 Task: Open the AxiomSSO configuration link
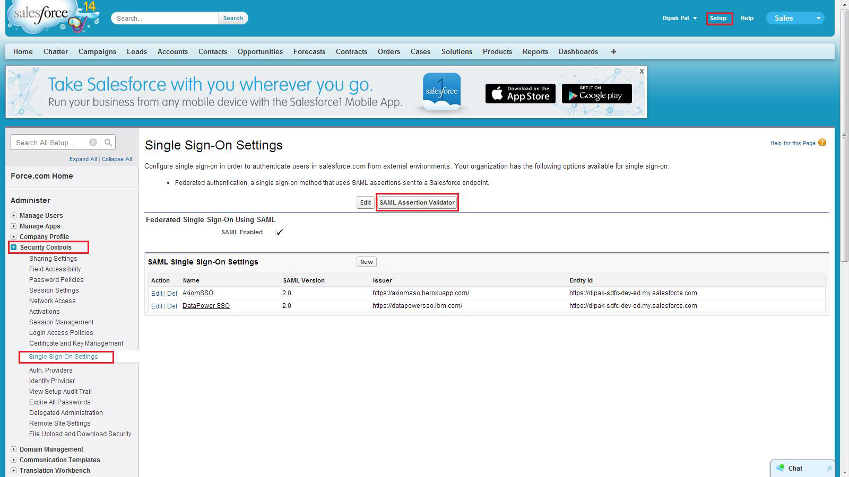click(x=198, y=293)
